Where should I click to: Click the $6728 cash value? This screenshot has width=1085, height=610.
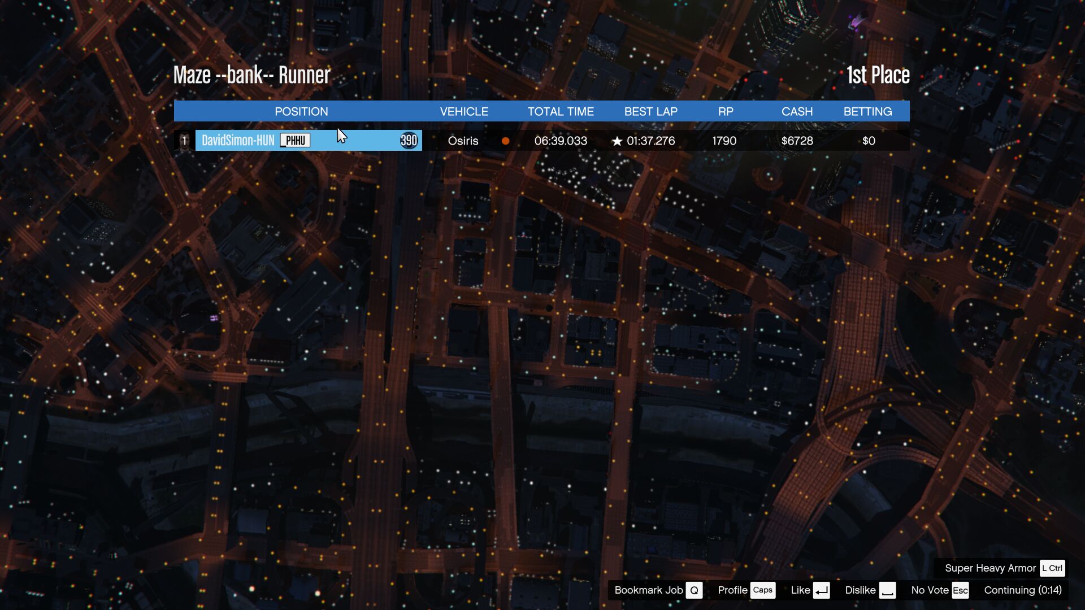[x=797, y=141]
